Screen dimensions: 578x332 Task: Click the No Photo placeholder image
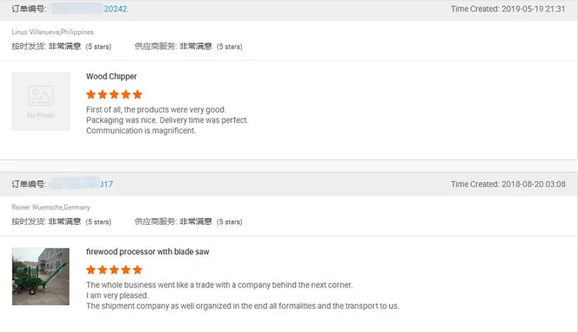(x=41, y=101)
